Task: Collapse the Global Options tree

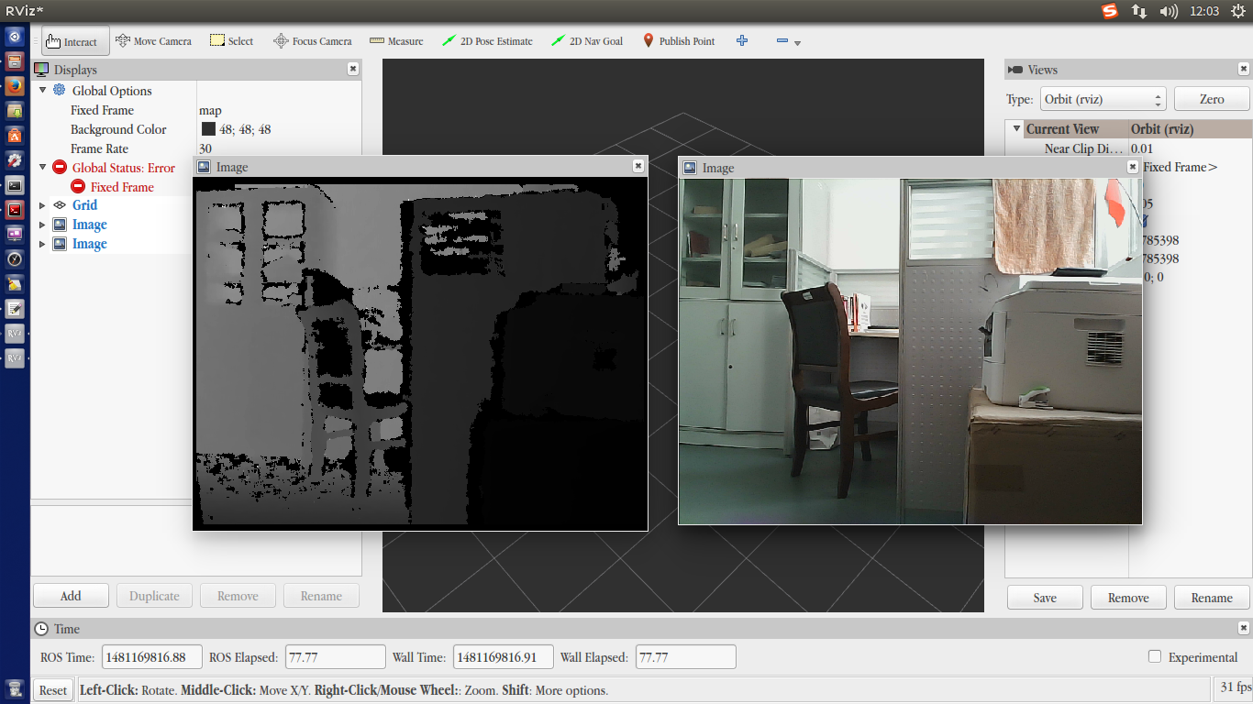Action: (42, 90)
